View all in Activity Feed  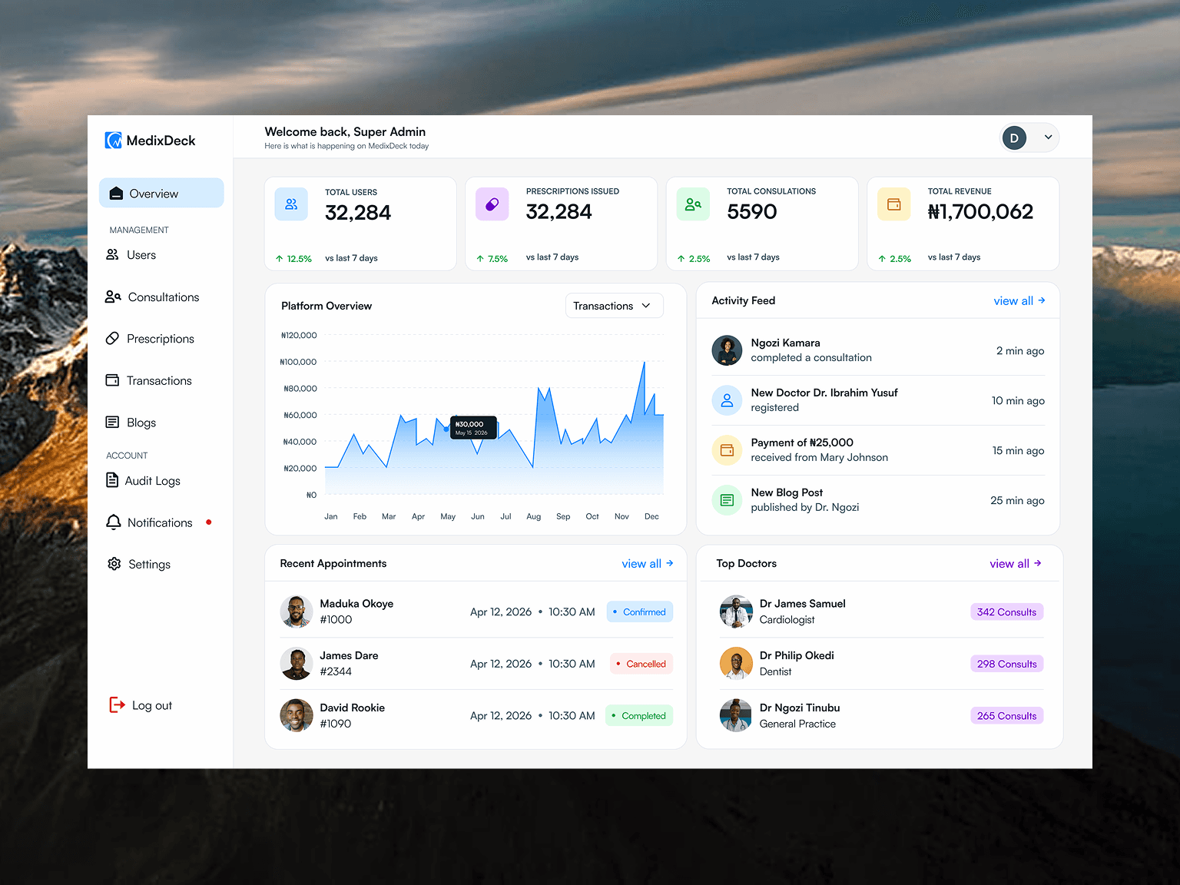tap(1019, 301)
